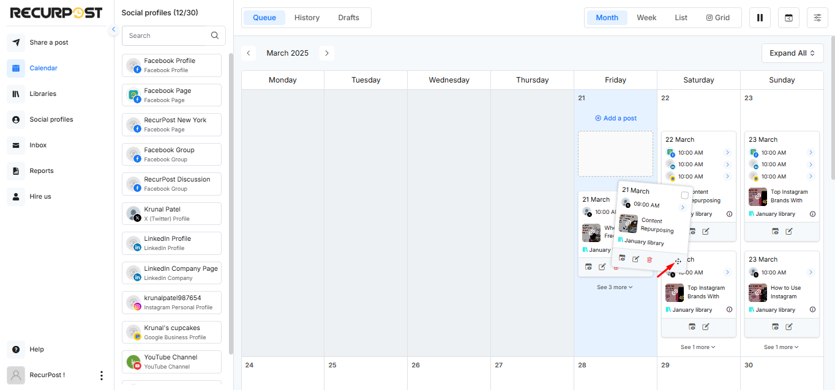Select the krunalpatel987654 Instagram profile
Image resolution: width=835 pixels, height=390 pixels.
click(x=171, y=303)
